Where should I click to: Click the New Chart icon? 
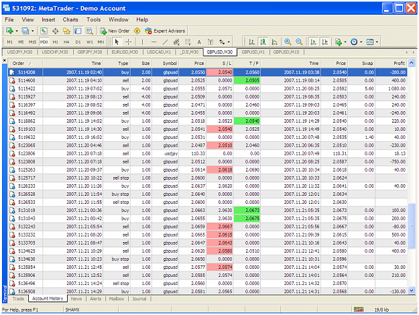9,31
